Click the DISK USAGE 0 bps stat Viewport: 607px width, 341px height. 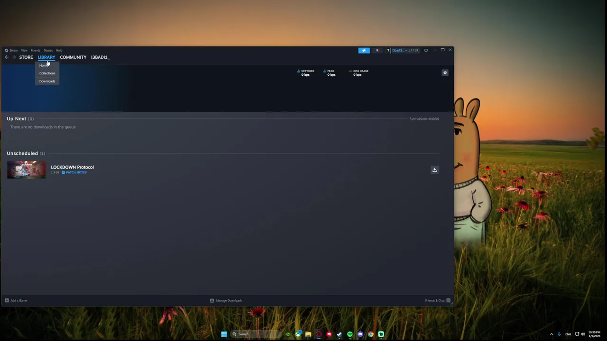click(x=359, y=73)
